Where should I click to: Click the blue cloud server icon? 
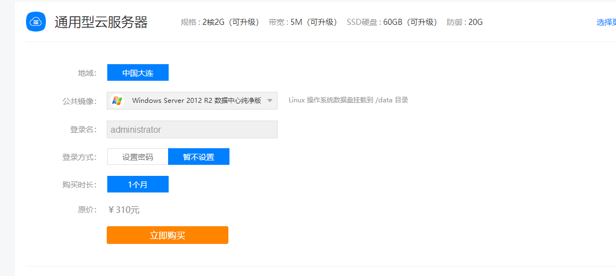[36, 22]
